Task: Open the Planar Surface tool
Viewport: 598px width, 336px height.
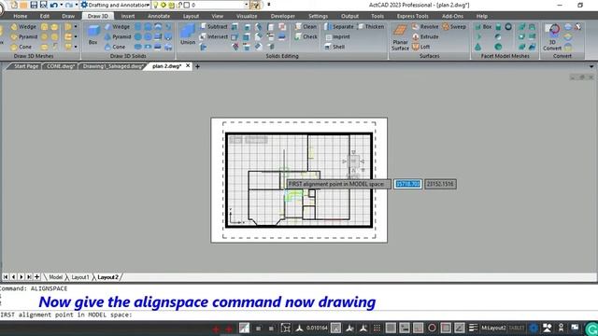Action: (x=400, y=37)
